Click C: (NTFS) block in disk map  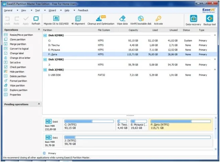[x=89, y=125]
